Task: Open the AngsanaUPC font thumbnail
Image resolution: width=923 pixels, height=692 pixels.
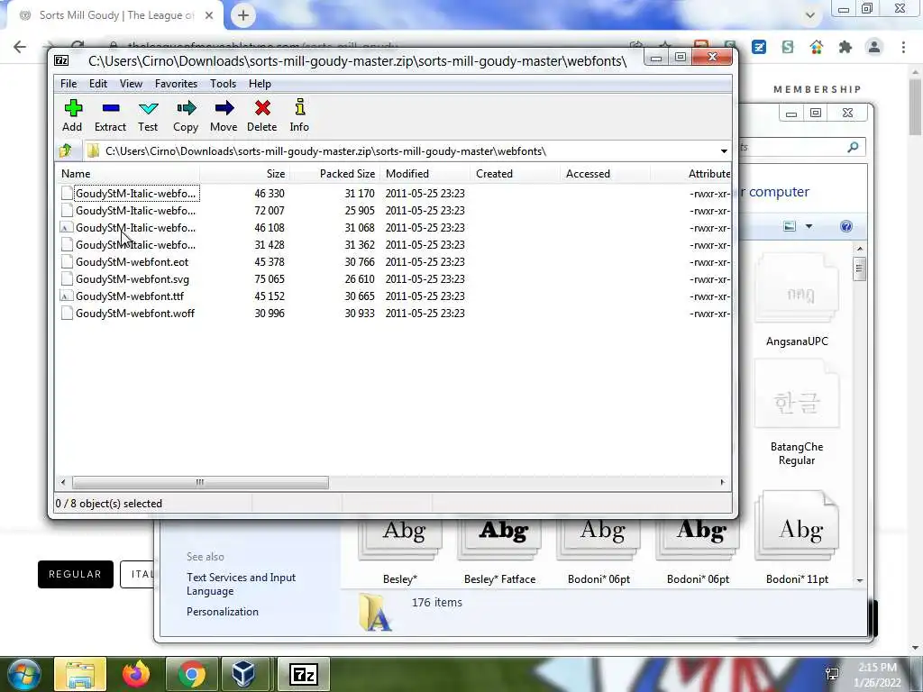Action: point(797,300)
